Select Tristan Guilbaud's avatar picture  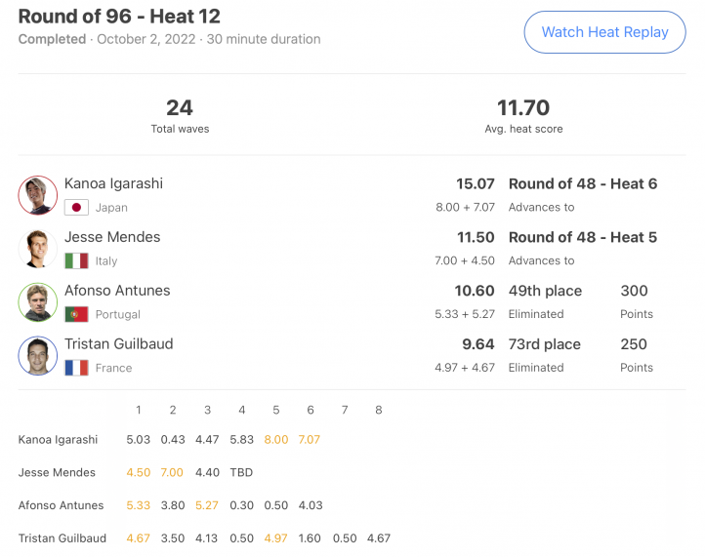38,355
